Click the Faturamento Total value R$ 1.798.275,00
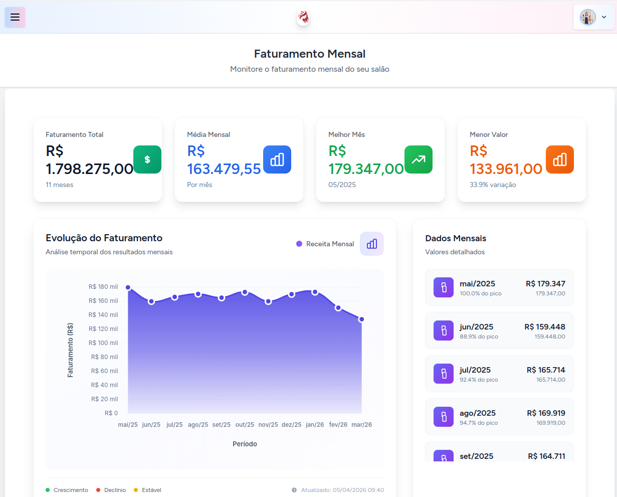617x497 pixels. (89, 160)
